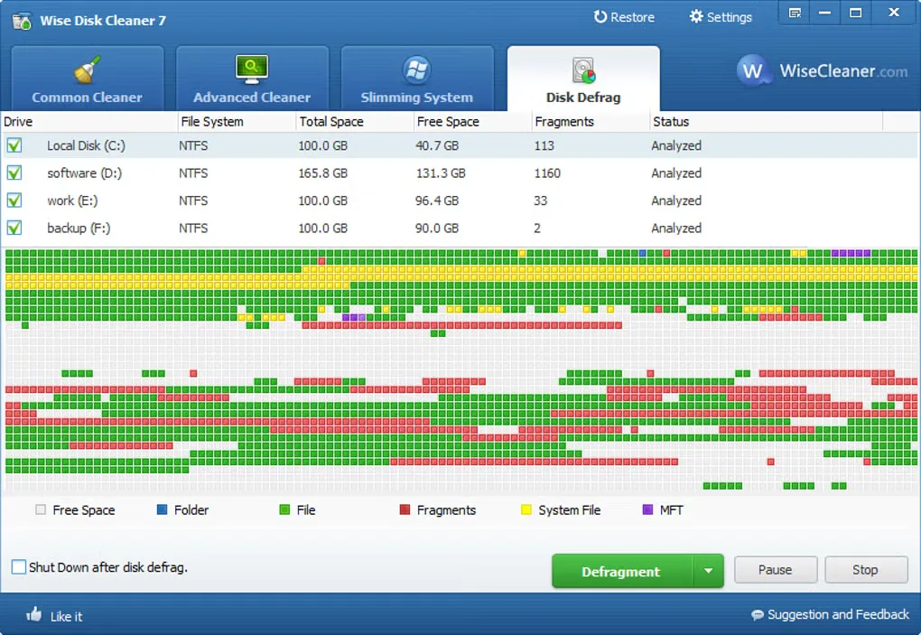Click the hard disk Disk Defrag icon
Viewport: 921px width, 635px height.
tap(583, 70)
